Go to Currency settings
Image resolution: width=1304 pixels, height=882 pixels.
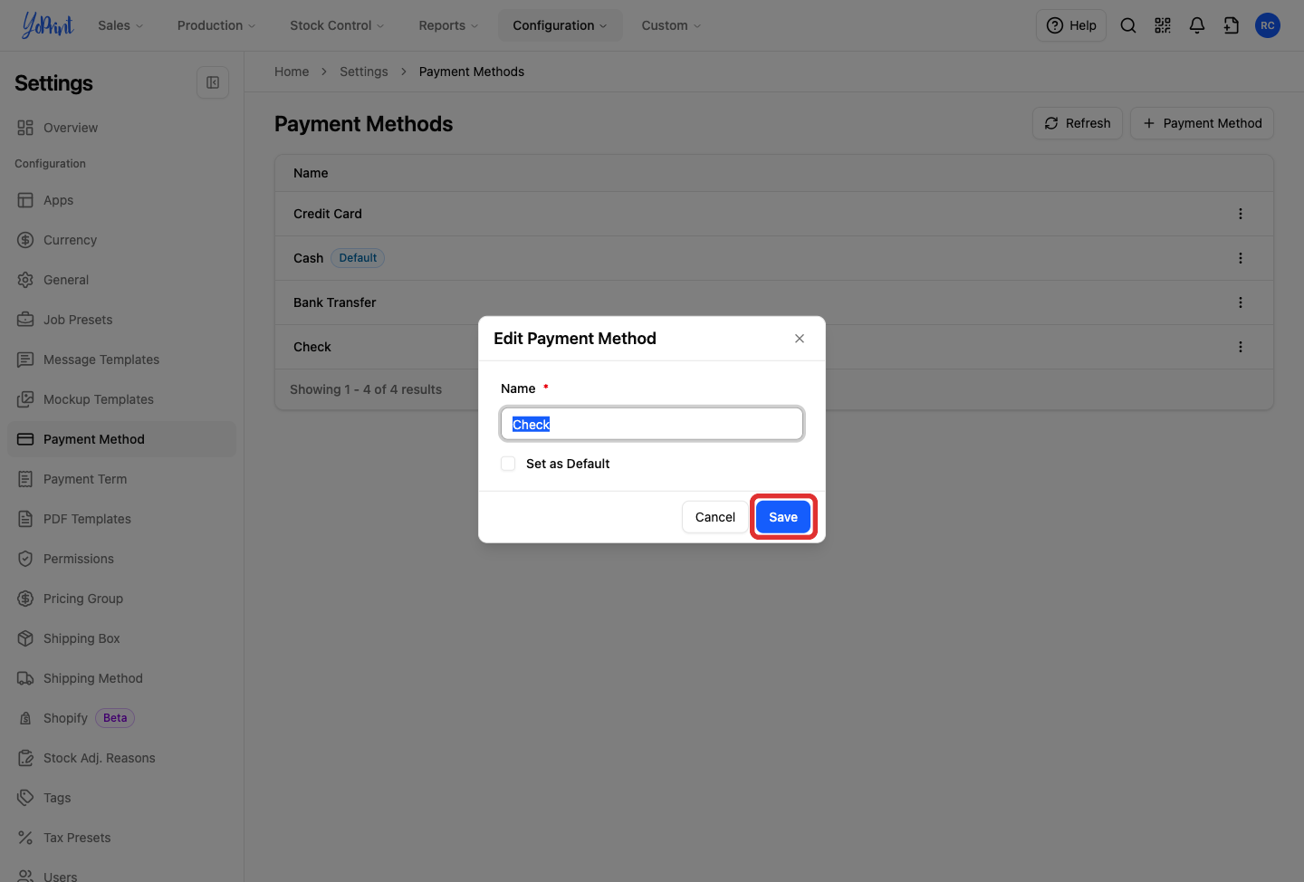(121, 240)
